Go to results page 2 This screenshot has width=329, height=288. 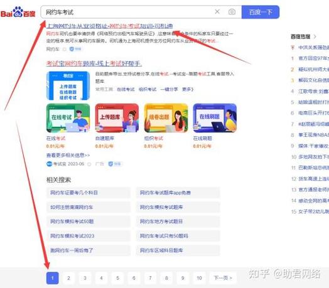pyautogui.click(x=68, y=278)
